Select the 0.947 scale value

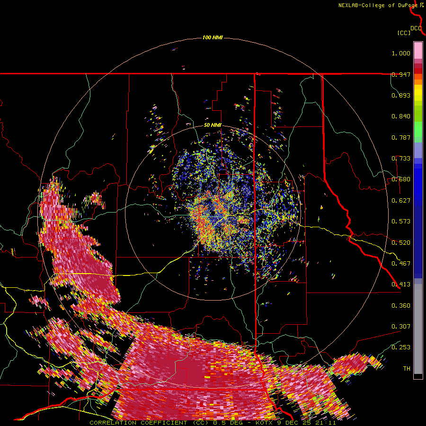point(401,74)
